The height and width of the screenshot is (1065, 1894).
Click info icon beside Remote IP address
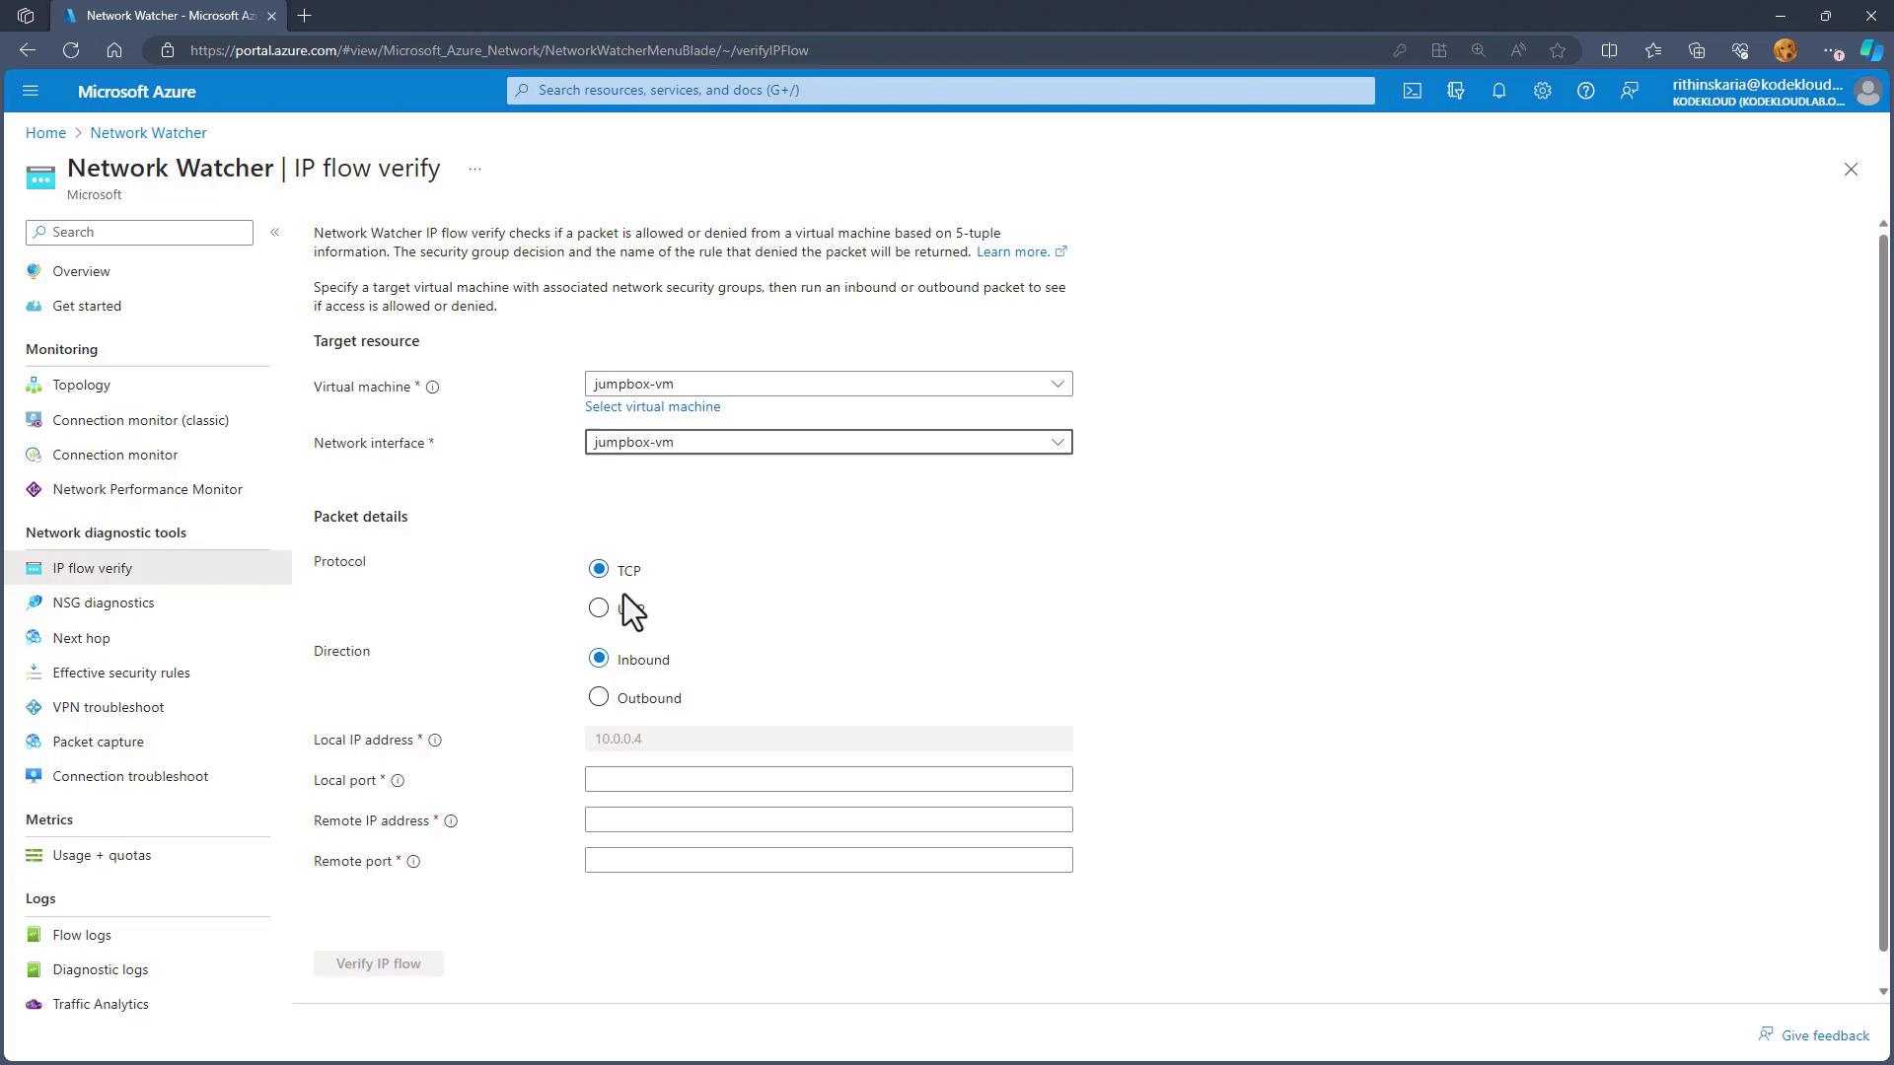[x=451, y=821]
